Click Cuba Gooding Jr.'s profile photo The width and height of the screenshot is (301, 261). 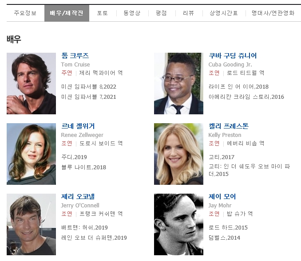[178, 83]
